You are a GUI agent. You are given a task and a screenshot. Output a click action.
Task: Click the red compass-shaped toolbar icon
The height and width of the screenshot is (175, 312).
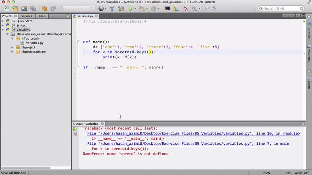point(185,8)
